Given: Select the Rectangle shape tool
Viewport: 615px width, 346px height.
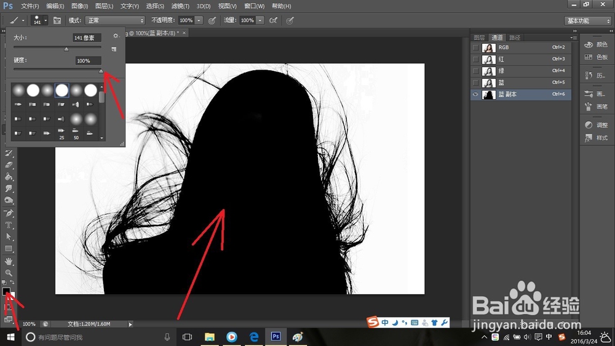Looking at the screenshot, I should (x=9, y=249).
